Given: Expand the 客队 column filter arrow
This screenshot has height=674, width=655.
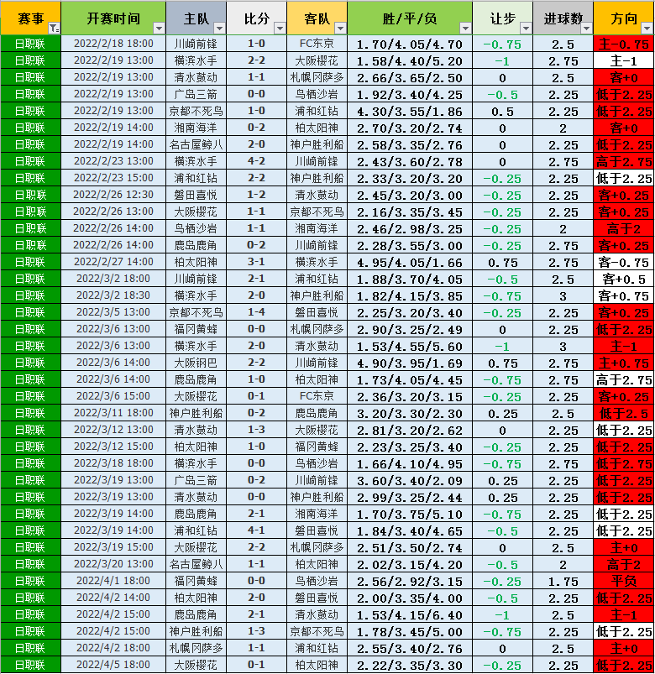Looking at the screenshot, I should click(341, 29).
